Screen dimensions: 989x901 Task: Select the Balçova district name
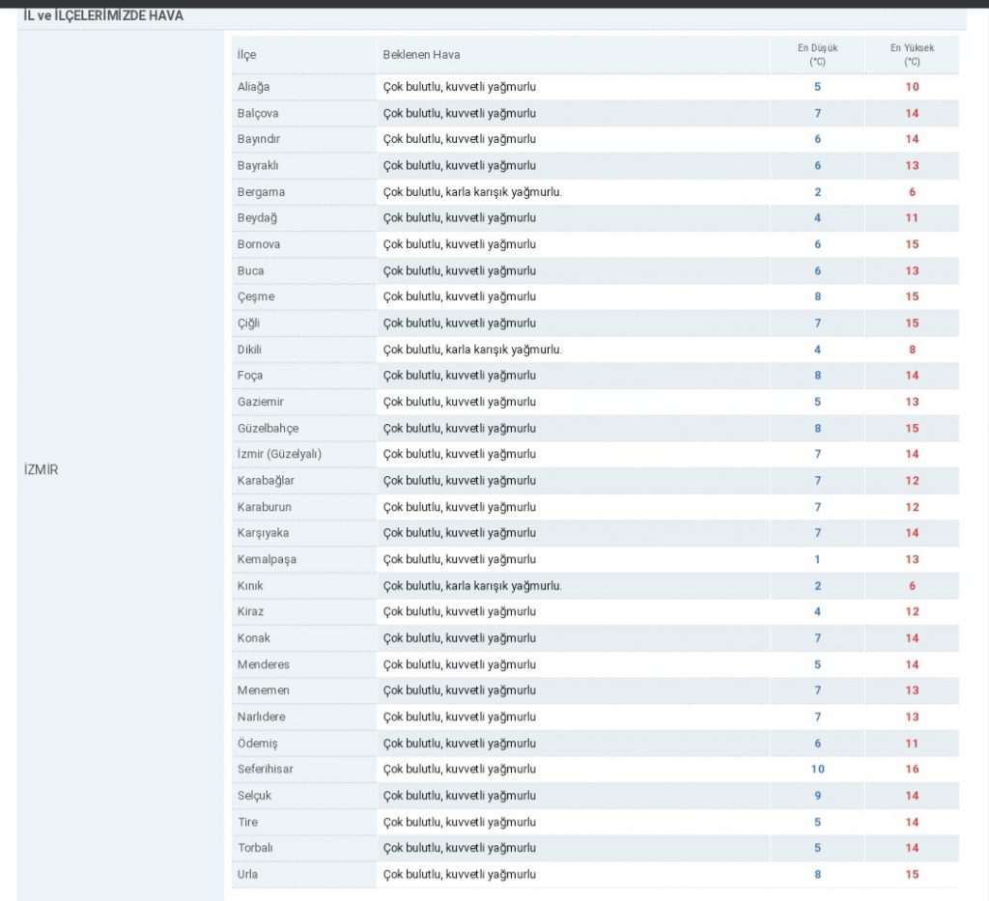click(258, 114)
